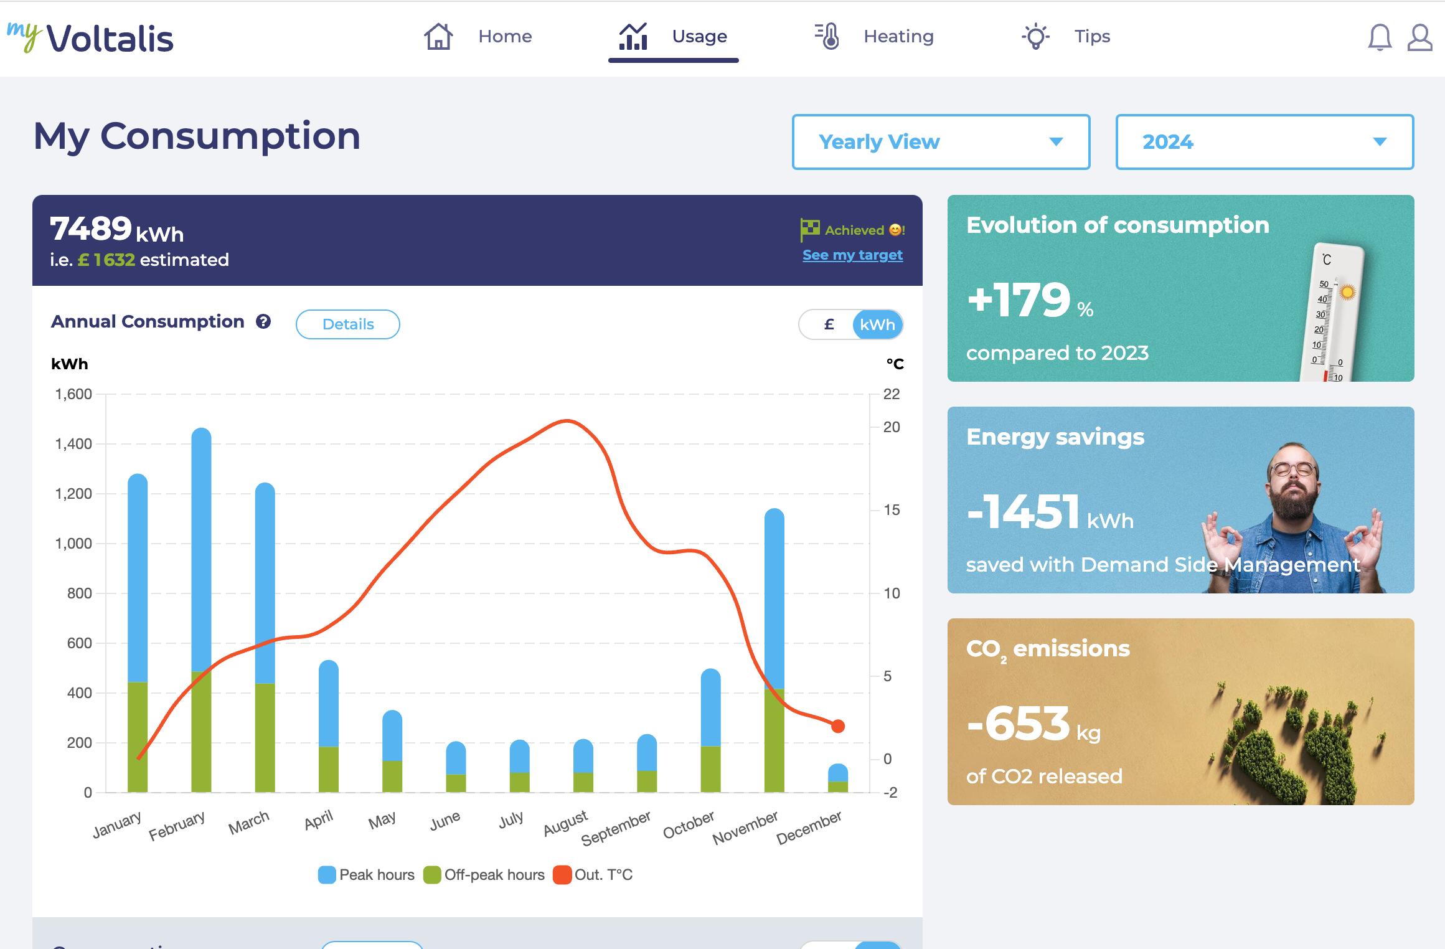Select the kWh unit toggle

(x=877, y=324)
